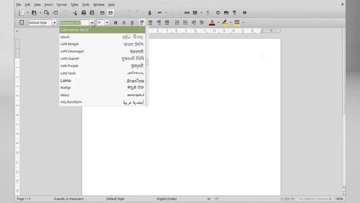
Task: Click the Justified alignment icon
Action: point(167,23)
